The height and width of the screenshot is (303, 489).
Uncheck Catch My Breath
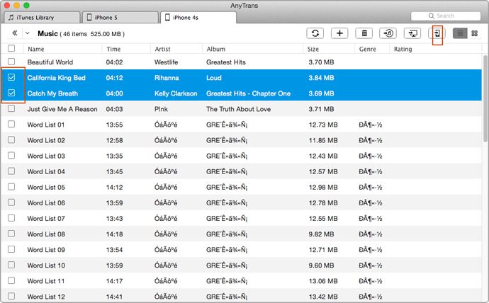pos(11,93)
